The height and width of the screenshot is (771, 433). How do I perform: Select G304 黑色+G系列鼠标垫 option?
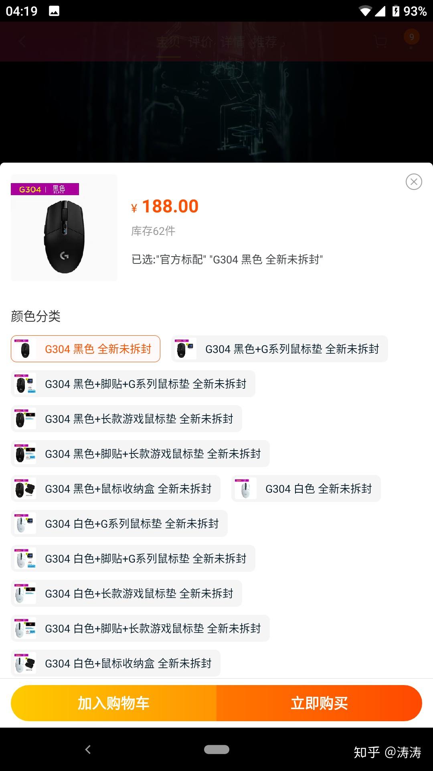(x=279, y=349)
